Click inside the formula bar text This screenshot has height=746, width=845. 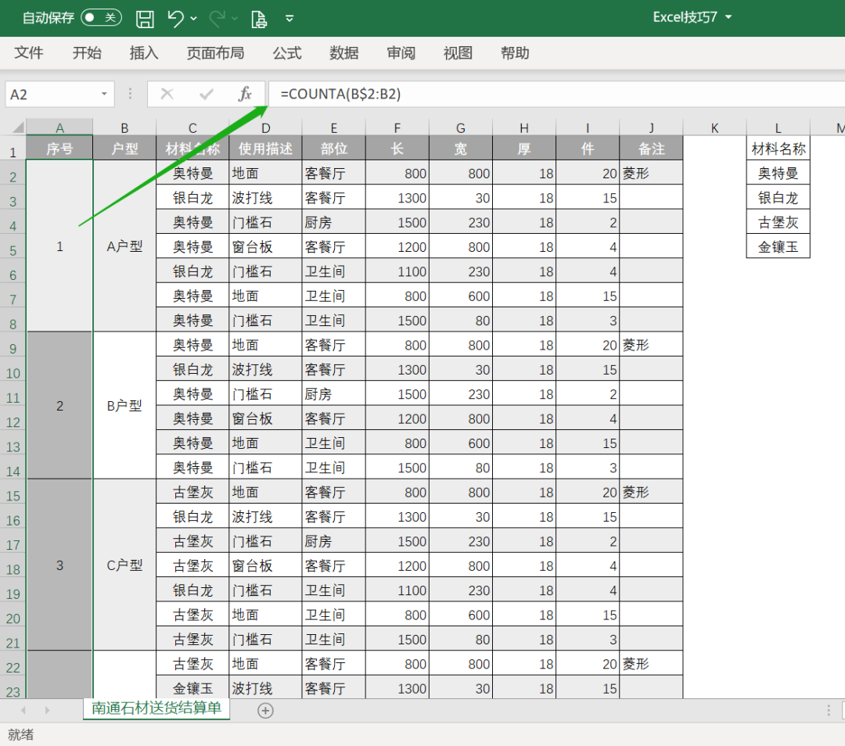(x=548, y=95)
